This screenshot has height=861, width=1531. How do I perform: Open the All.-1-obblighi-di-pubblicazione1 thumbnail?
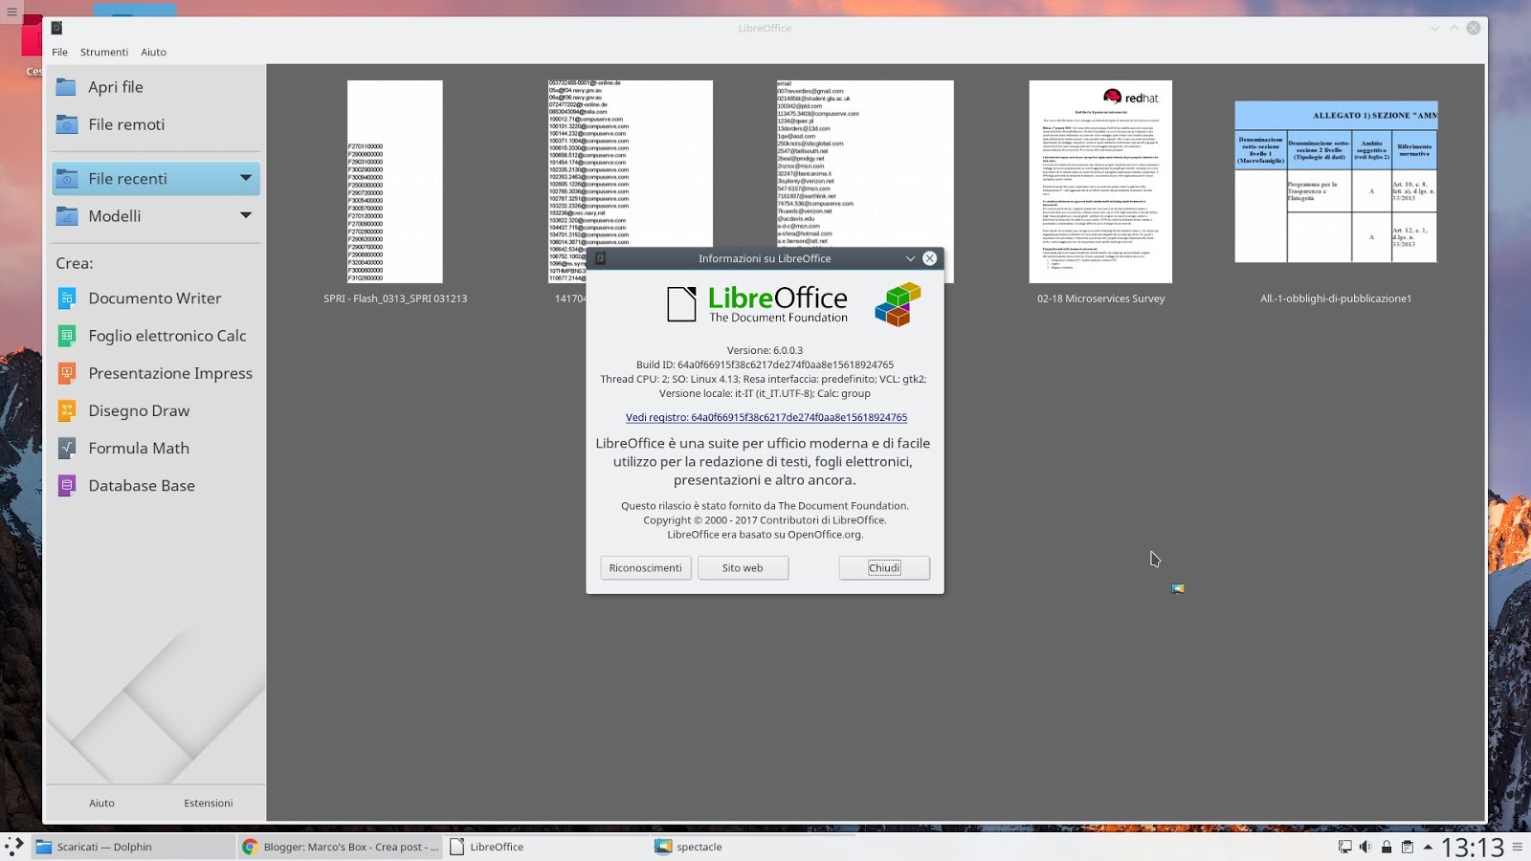[x=1336, y=182]
